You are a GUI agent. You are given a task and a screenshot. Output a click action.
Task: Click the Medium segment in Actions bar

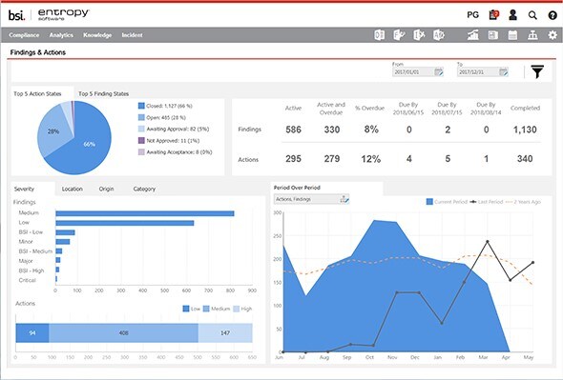click(123, 333)
